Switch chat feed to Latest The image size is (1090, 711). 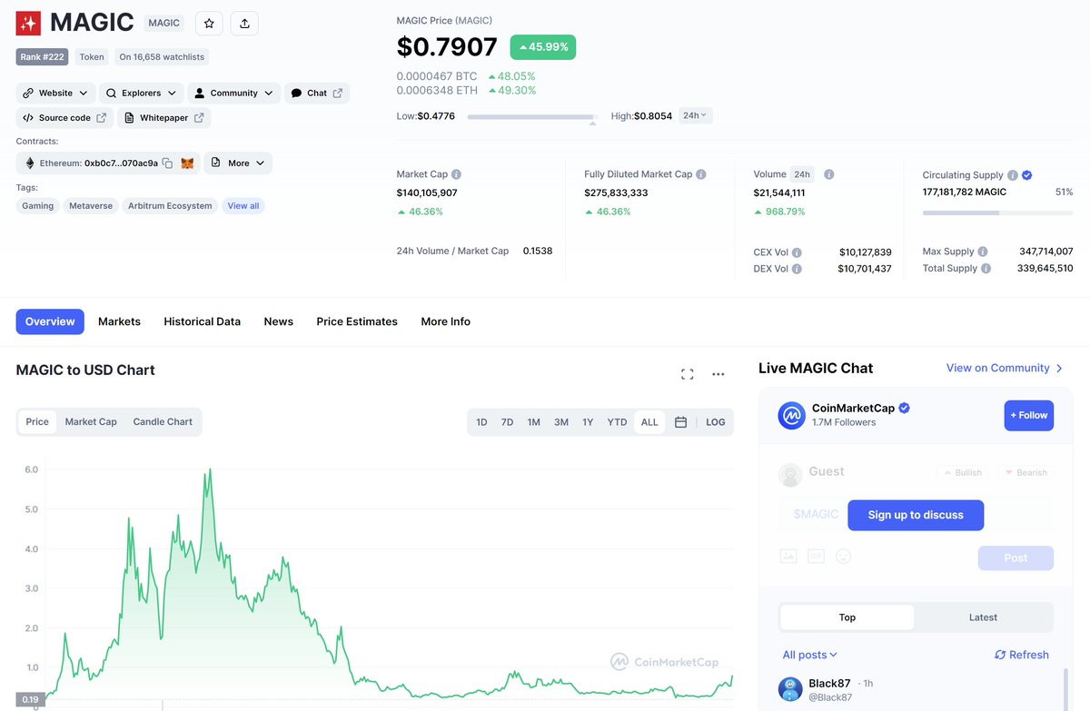(983, 617)
